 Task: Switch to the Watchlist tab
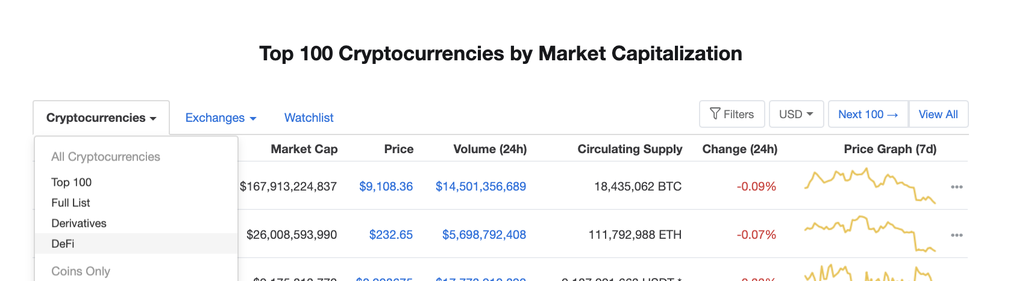[x=309, y=118]
